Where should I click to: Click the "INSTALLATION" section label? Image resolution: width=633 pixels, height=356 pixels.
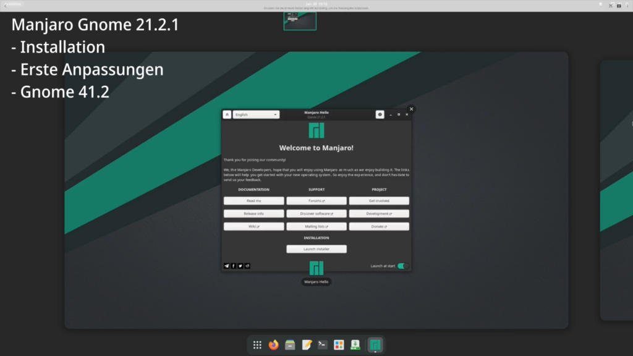316,238
